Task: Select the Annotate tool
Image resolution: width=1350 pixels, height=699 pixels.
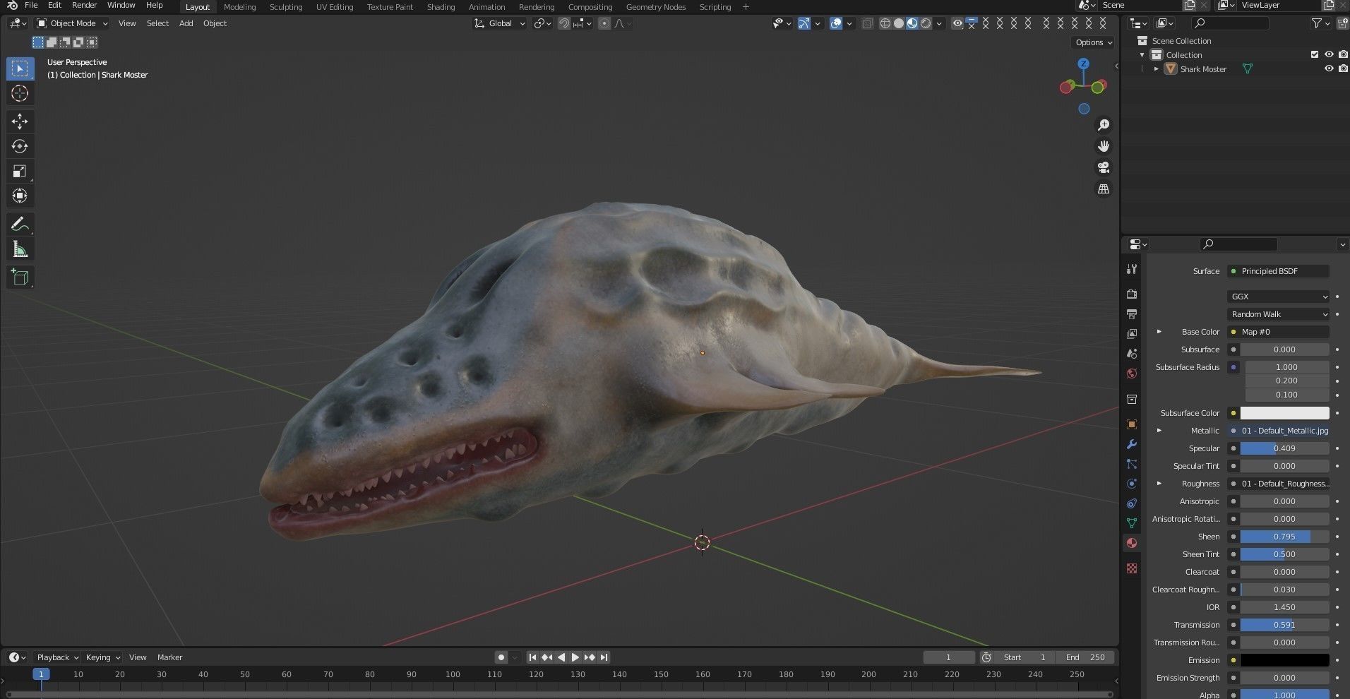Action: click(20, 225)
